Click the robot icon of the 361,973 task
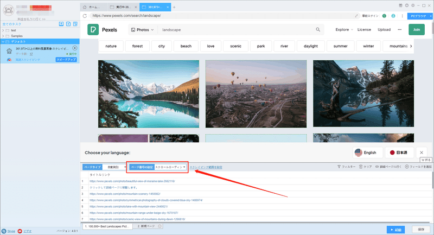The image size is (434, 235). click(9, 51)
